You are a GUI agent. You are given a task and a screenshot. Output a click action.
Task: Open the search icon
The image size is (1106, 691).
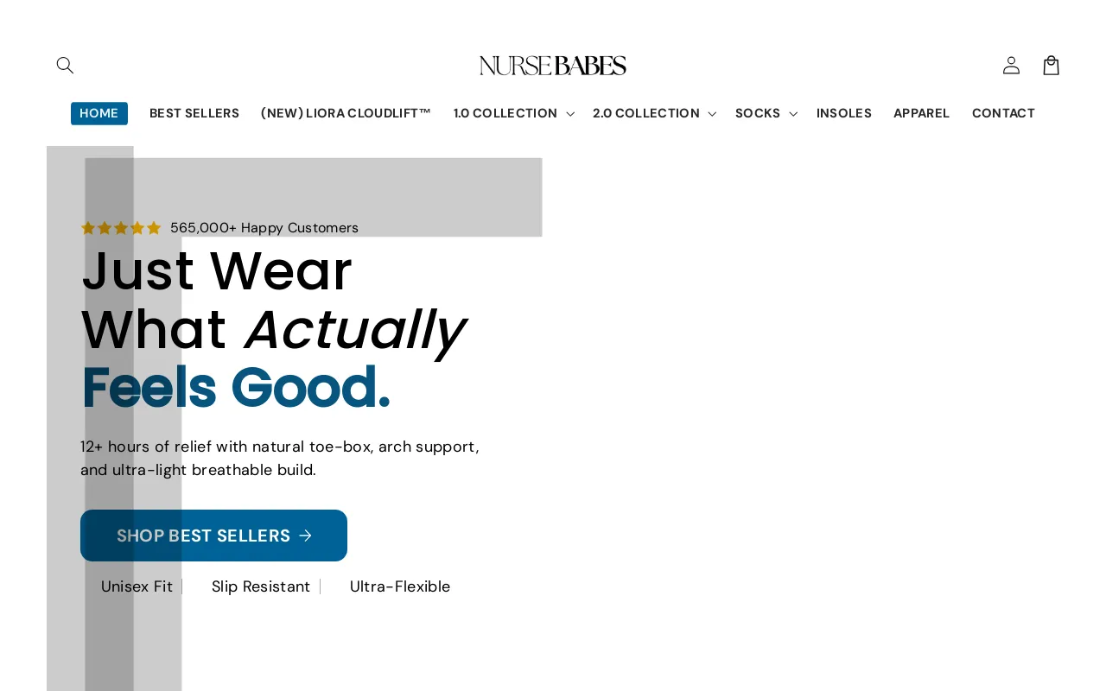pyautogui.click(x=65, y=66)
